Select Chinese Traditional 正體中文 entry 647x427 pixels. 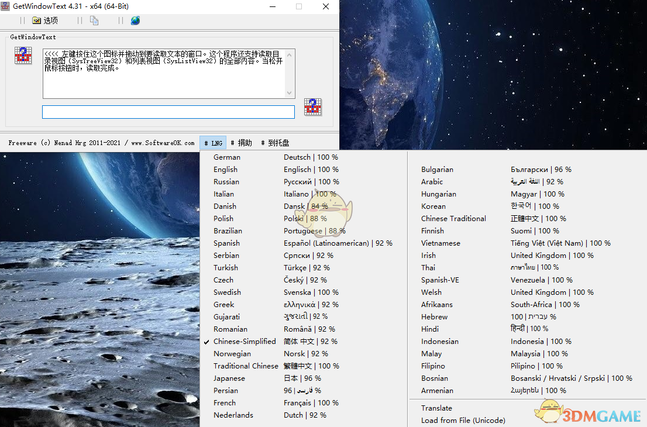(x=527, y=219)
